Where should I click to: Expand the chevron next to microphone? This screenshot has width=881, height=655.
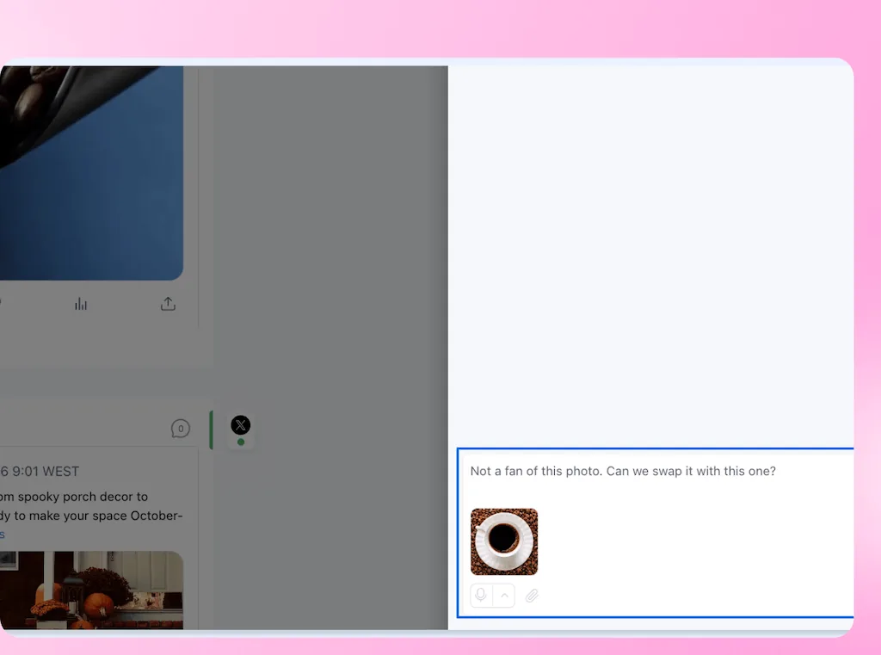pyautogui.click(x=504, y=595)
